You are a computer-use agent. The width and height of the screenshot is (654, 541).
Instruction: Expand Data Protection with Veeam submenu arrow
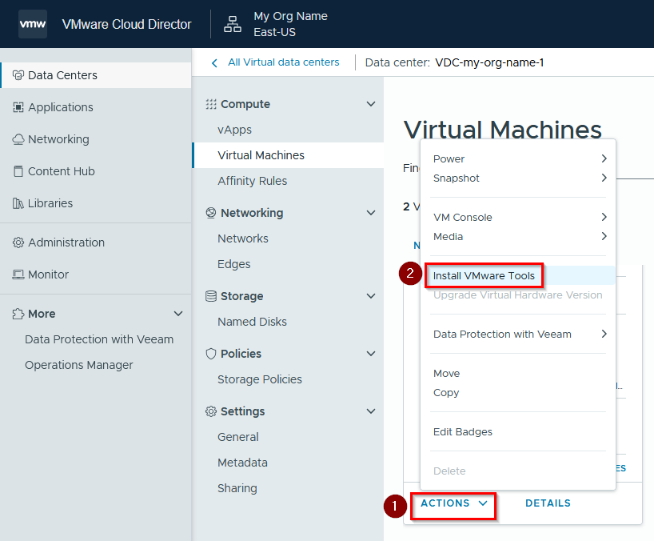click(x=604, y=334)
